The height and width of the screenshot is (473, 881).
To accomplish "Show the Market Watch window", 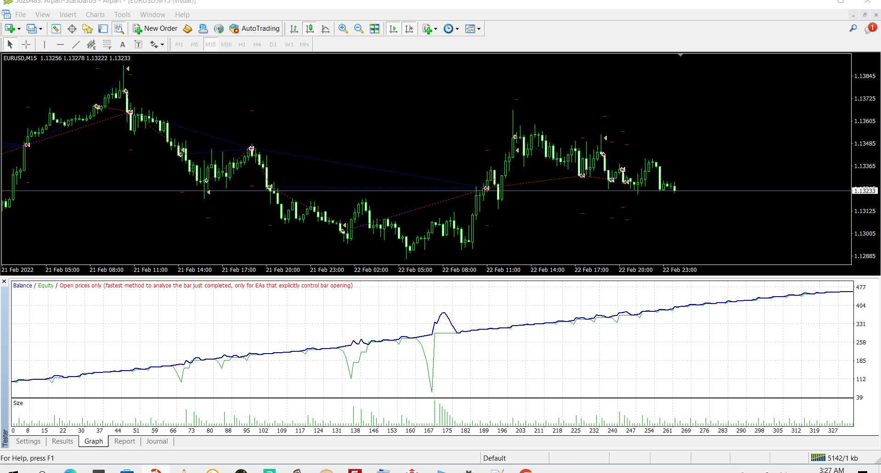I will (x=56, y=29).
